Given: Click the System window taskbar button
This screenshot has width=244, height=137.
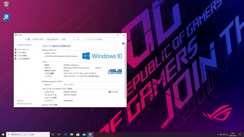Looking at the screenshot, I should (90, 134).
